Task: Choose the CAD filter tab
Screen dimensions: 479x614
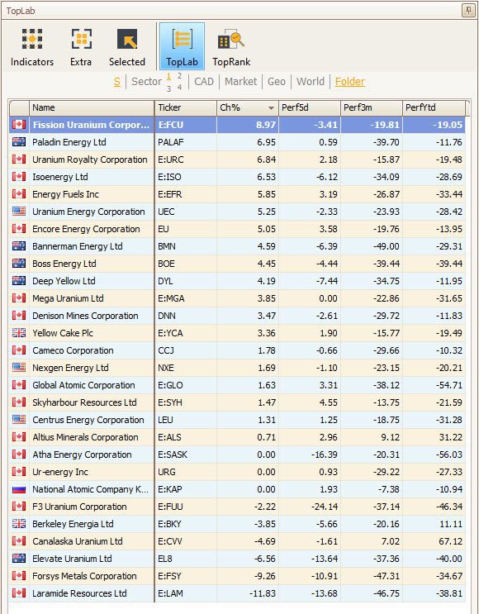Action: pyautogui.click(x=204, y=82)
